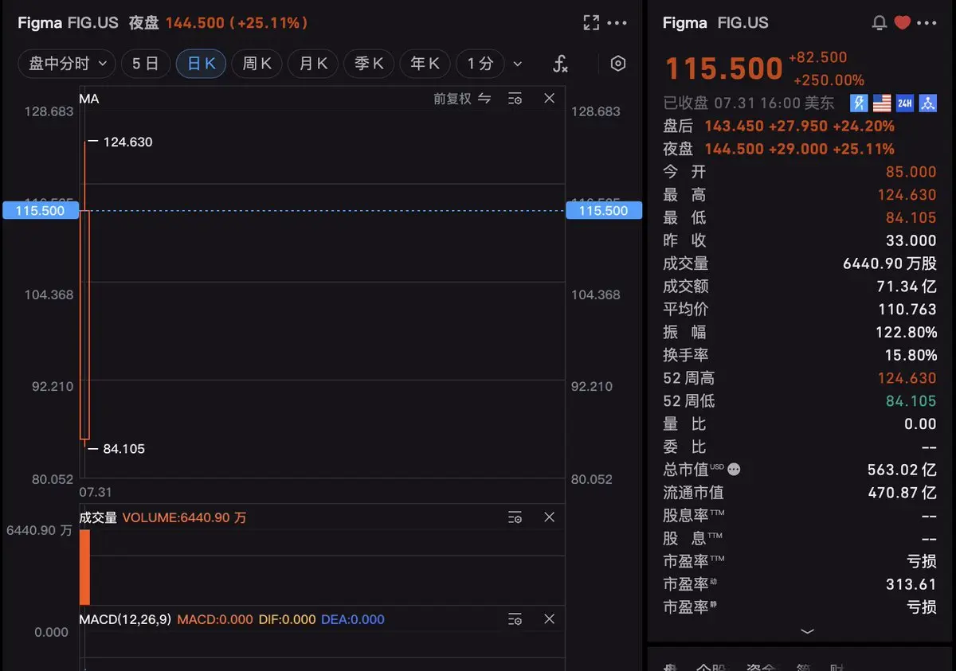The height and width of the screenshot is (671, 956).
Task: Click the 成交量 indicator label
Action: [x=98, y=517]
